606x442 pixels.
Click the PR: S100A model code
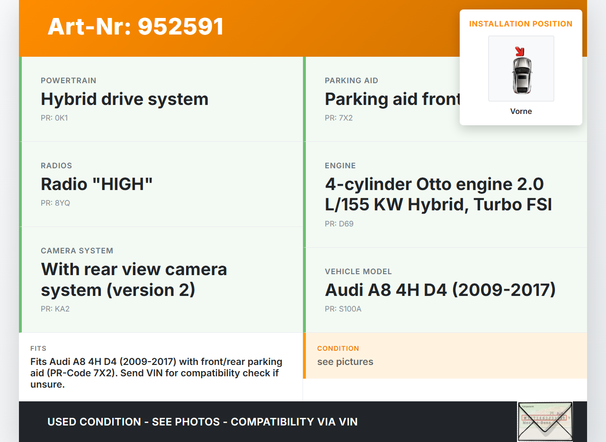[x=343, y=309]
